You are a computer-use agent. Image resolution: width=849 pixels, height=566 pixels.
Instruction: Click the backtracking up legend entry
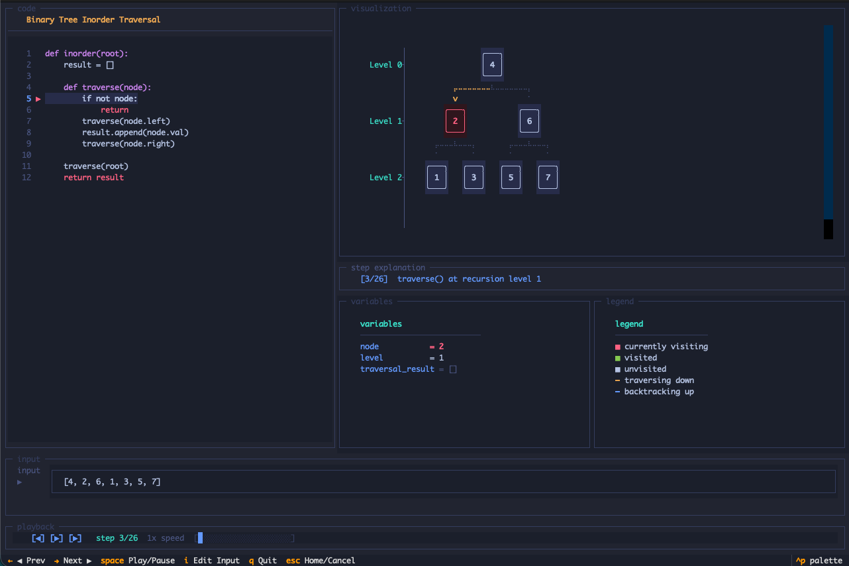point(655,392)
